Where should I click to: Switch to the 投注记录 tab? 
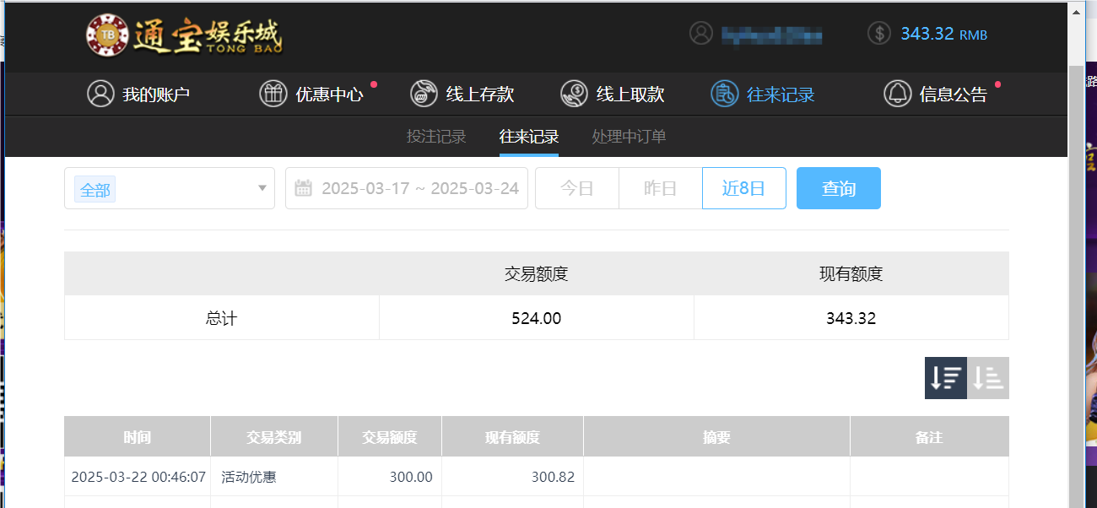[436, 137]
